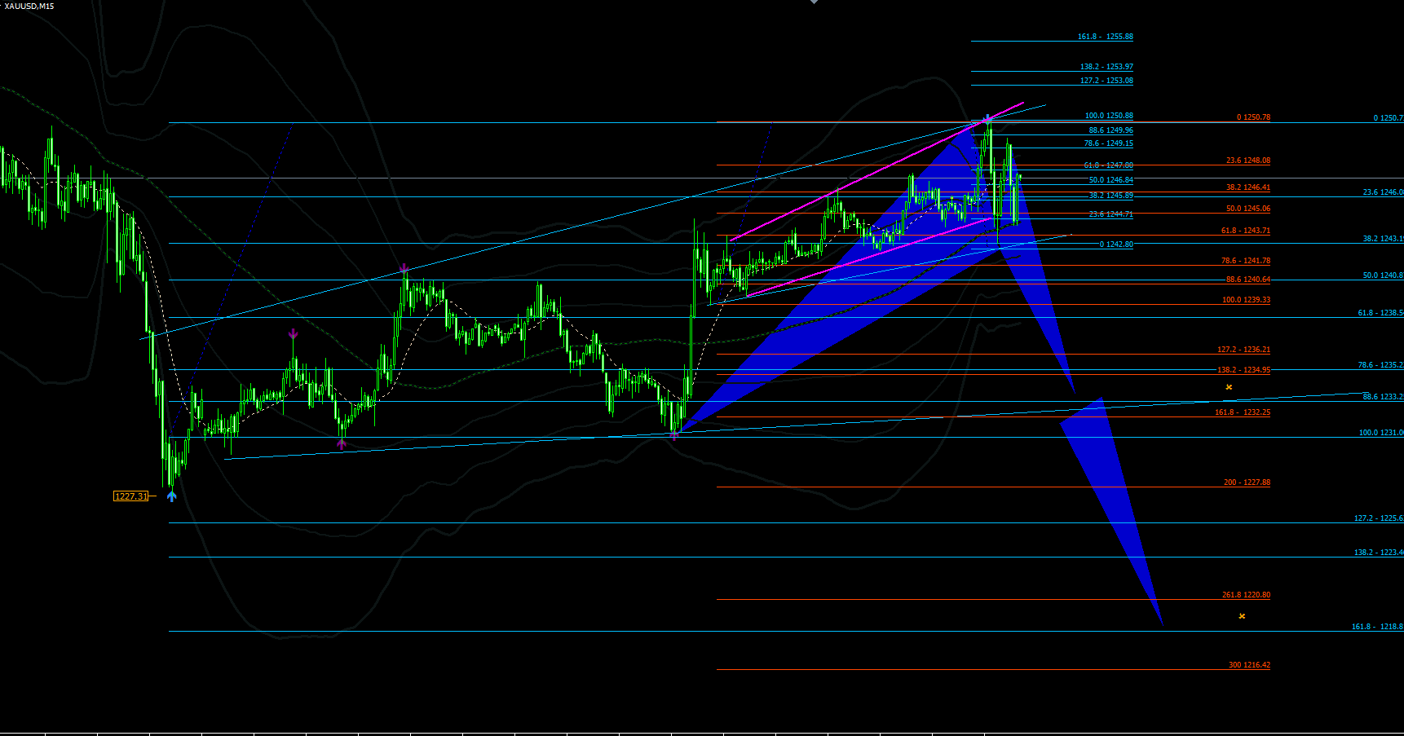This screenshot has width=1404, height=736.
Task: Click the blue up arrow beside the 1227.31 label
Action: pos(171,496)
